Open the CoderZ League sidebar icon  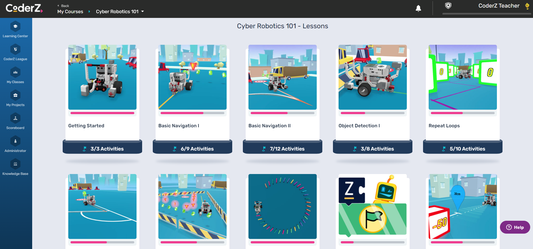15,49
